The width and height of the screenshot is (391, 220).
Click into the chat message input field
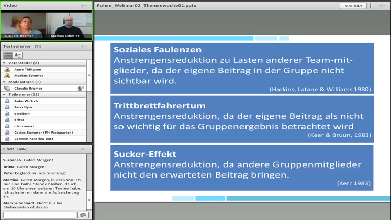[x=39, y=215]
